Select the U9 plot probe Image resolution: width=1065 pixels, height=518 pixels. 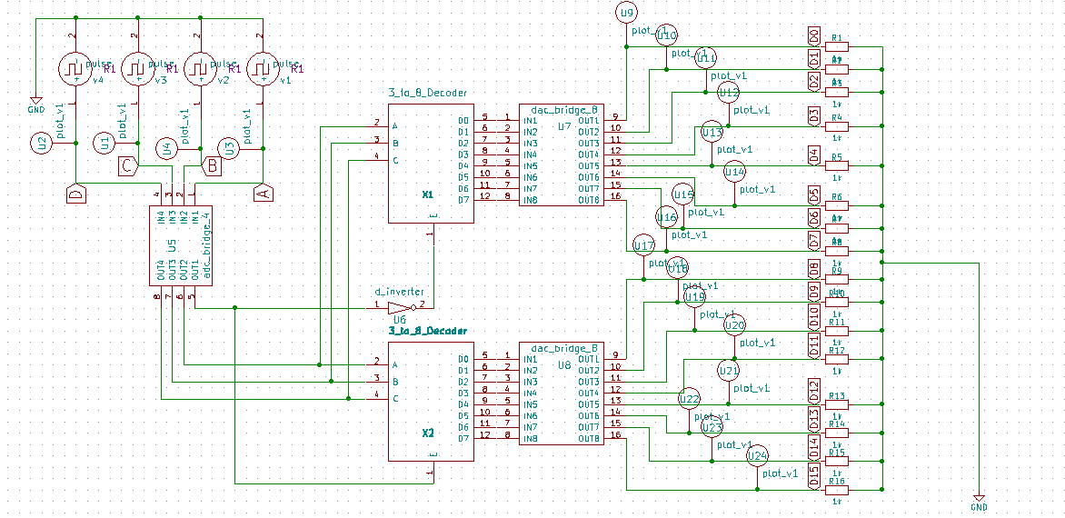click(x=625, y=12)
